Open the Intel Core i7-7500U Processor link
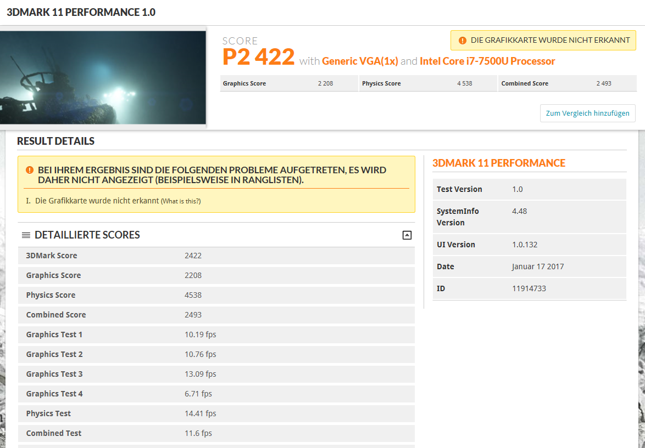The image size is (645, 448). (487, 61)
